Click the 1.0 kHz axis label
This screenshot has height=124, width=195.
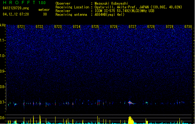[x=3, y=56]
